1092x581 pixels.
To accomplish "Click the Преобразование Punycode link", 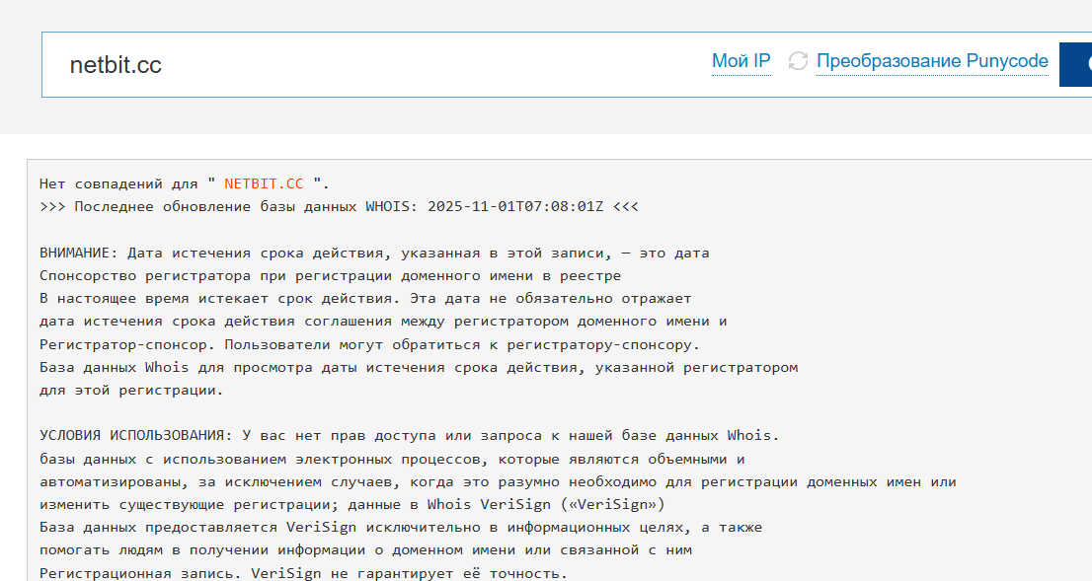I will [x=932, y=60].
